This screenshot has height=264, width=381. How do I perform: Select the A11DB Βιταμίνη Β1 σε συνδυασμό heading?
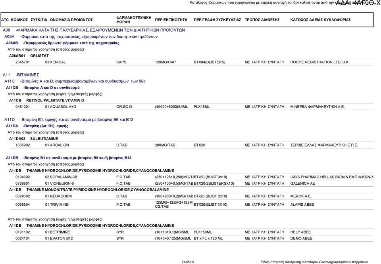pyautogui.click(x=69, y=158)
